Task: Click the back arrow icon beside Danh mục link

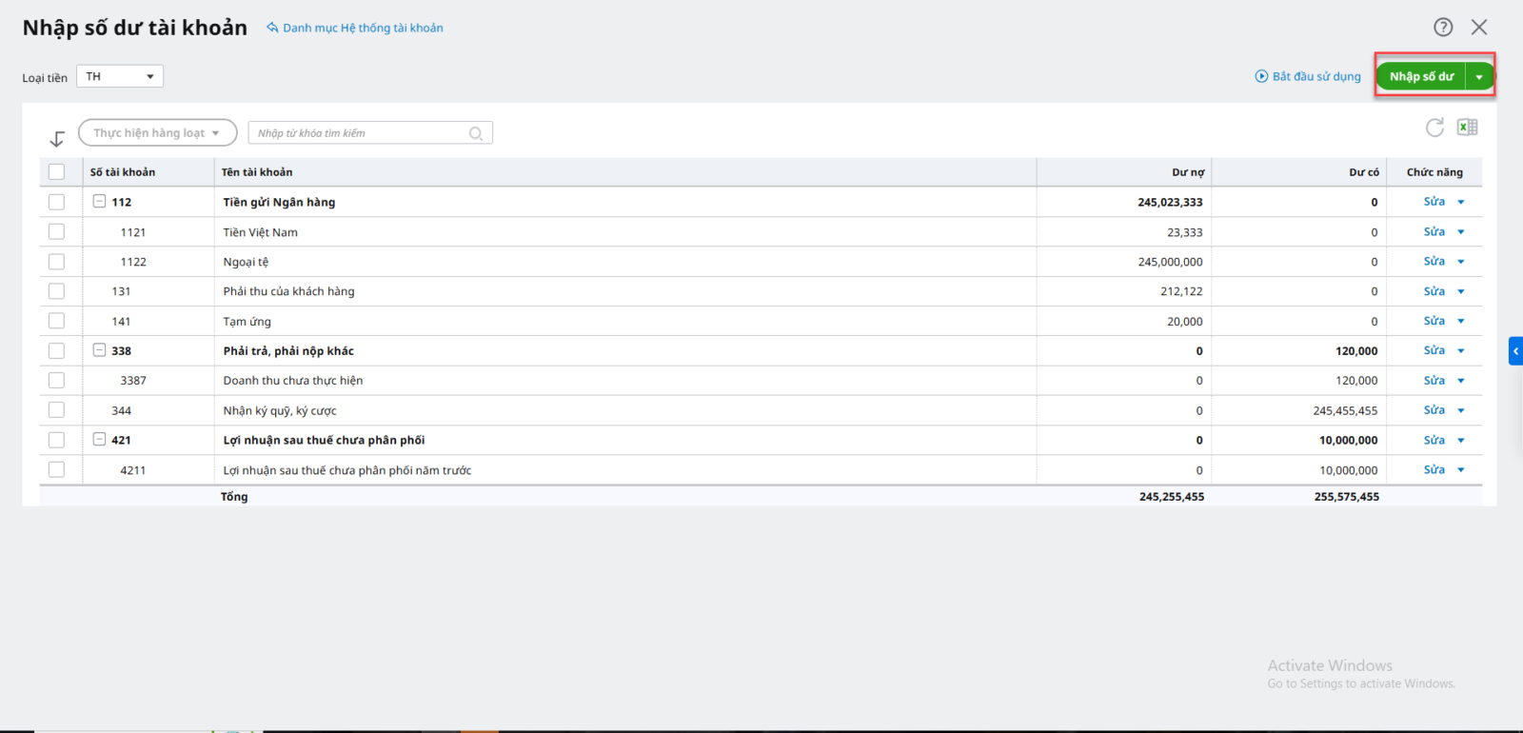Action: click(x=272, y=28)
